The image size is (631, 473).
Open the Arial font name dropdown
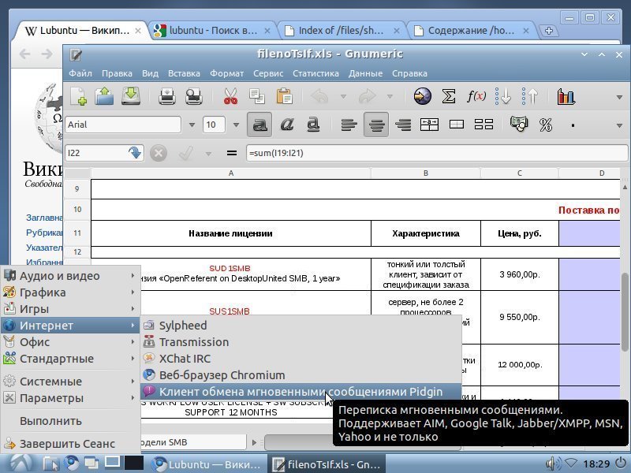192,125
